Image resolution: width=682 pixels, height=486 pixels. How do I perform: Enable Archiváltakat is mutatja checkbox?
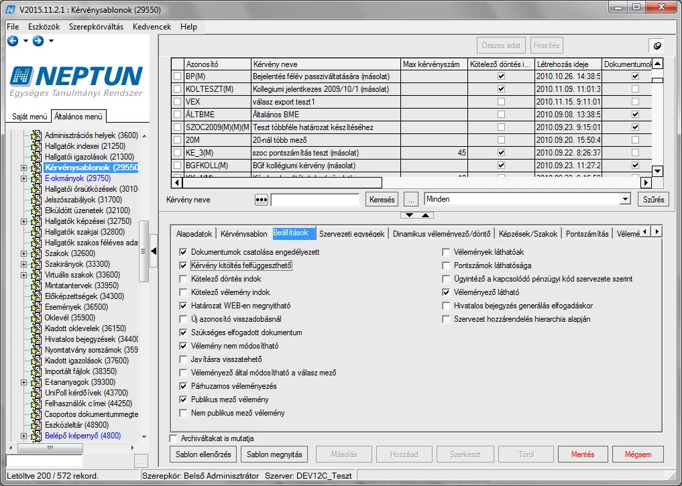click(x=174, y=438)
